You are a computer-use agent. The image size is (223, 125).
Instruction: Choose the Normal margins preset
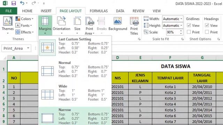click(75, 71)
